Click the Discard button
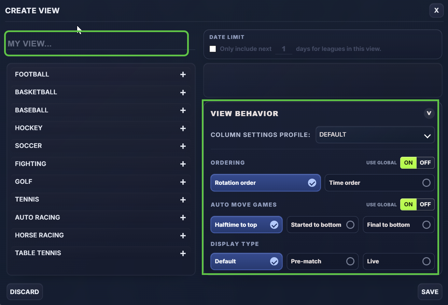 [25, 292]
